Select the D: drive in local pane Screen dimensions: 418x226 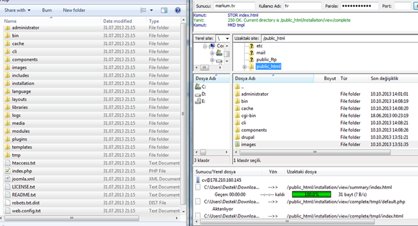(x=200, y=94)
